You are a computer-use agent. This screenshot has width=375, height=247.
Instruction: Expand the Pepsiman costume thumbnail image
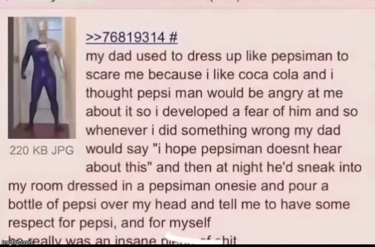(x=42, y=78)
